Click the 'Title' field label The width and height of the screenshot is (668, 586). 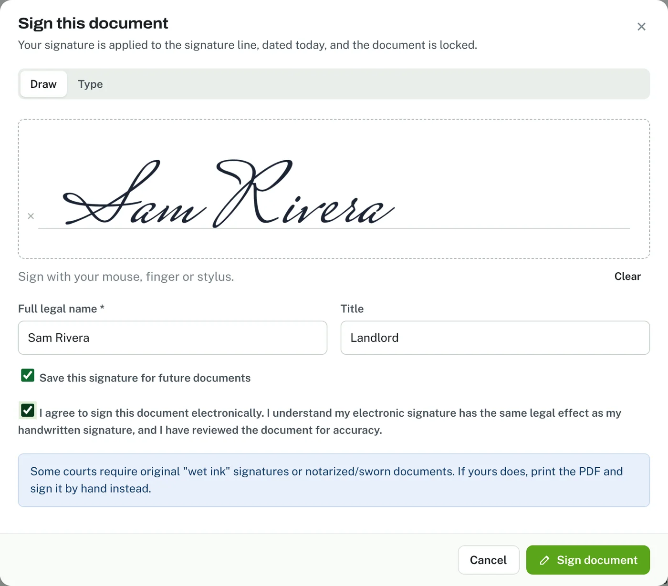coord(352,308)
